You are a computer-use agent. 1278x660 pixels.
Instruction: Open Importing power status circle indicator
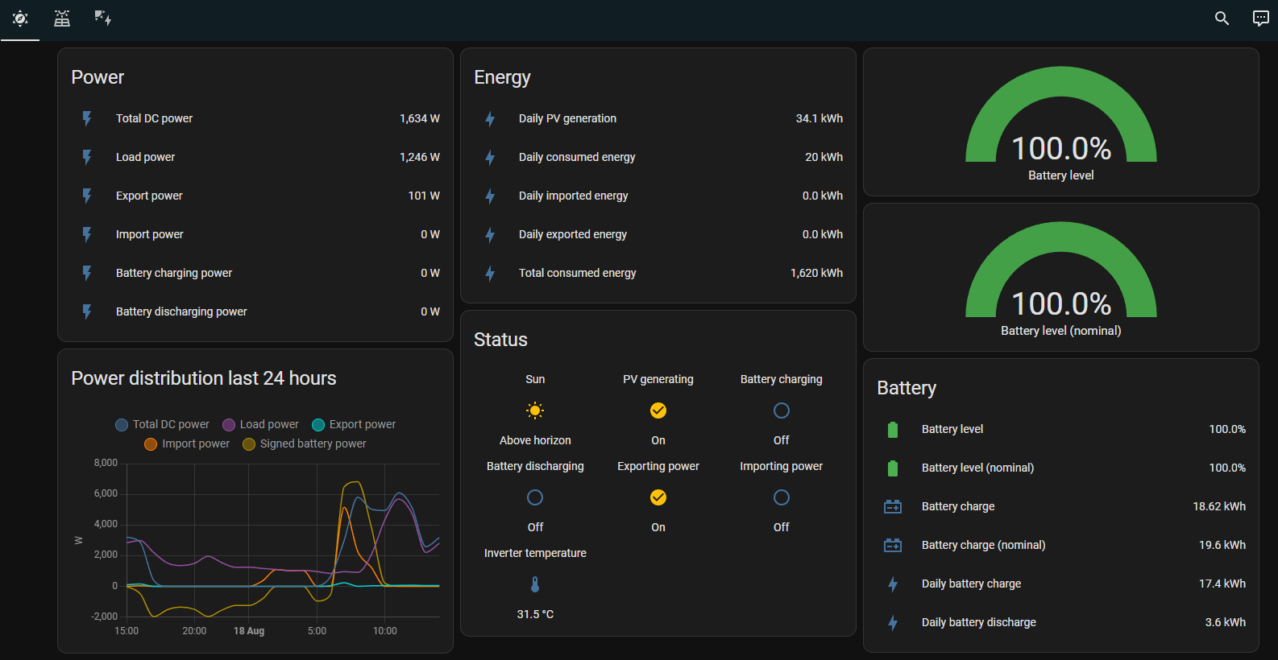[x=782, y=497]
